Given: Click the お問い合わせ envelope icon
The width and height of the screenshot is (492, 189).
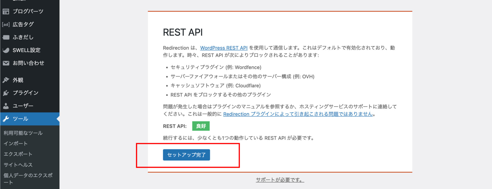Looking at the screenshot, I should point(6,63).
